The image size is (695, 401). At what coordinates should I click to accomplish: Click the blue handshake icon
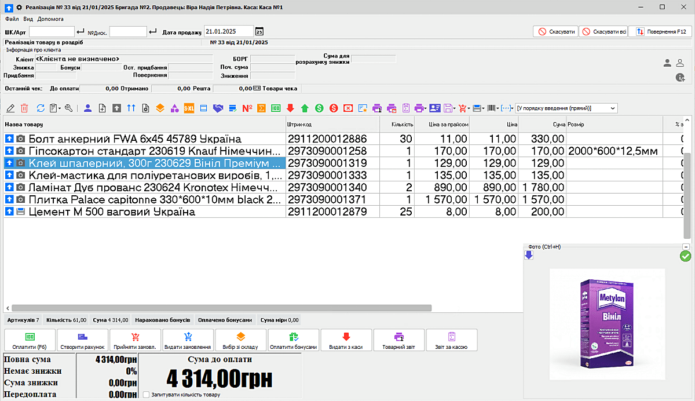coord(218,108)
